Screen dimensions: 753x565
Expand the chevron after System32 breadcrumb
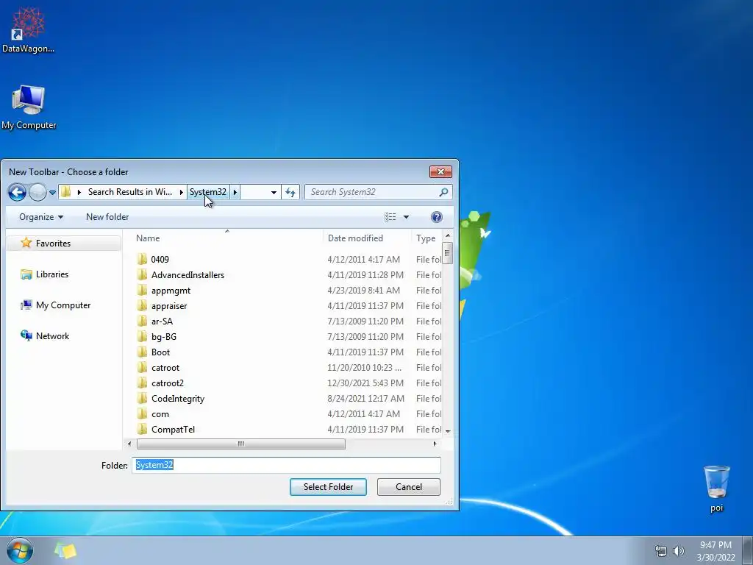click(x=235, y=192)
